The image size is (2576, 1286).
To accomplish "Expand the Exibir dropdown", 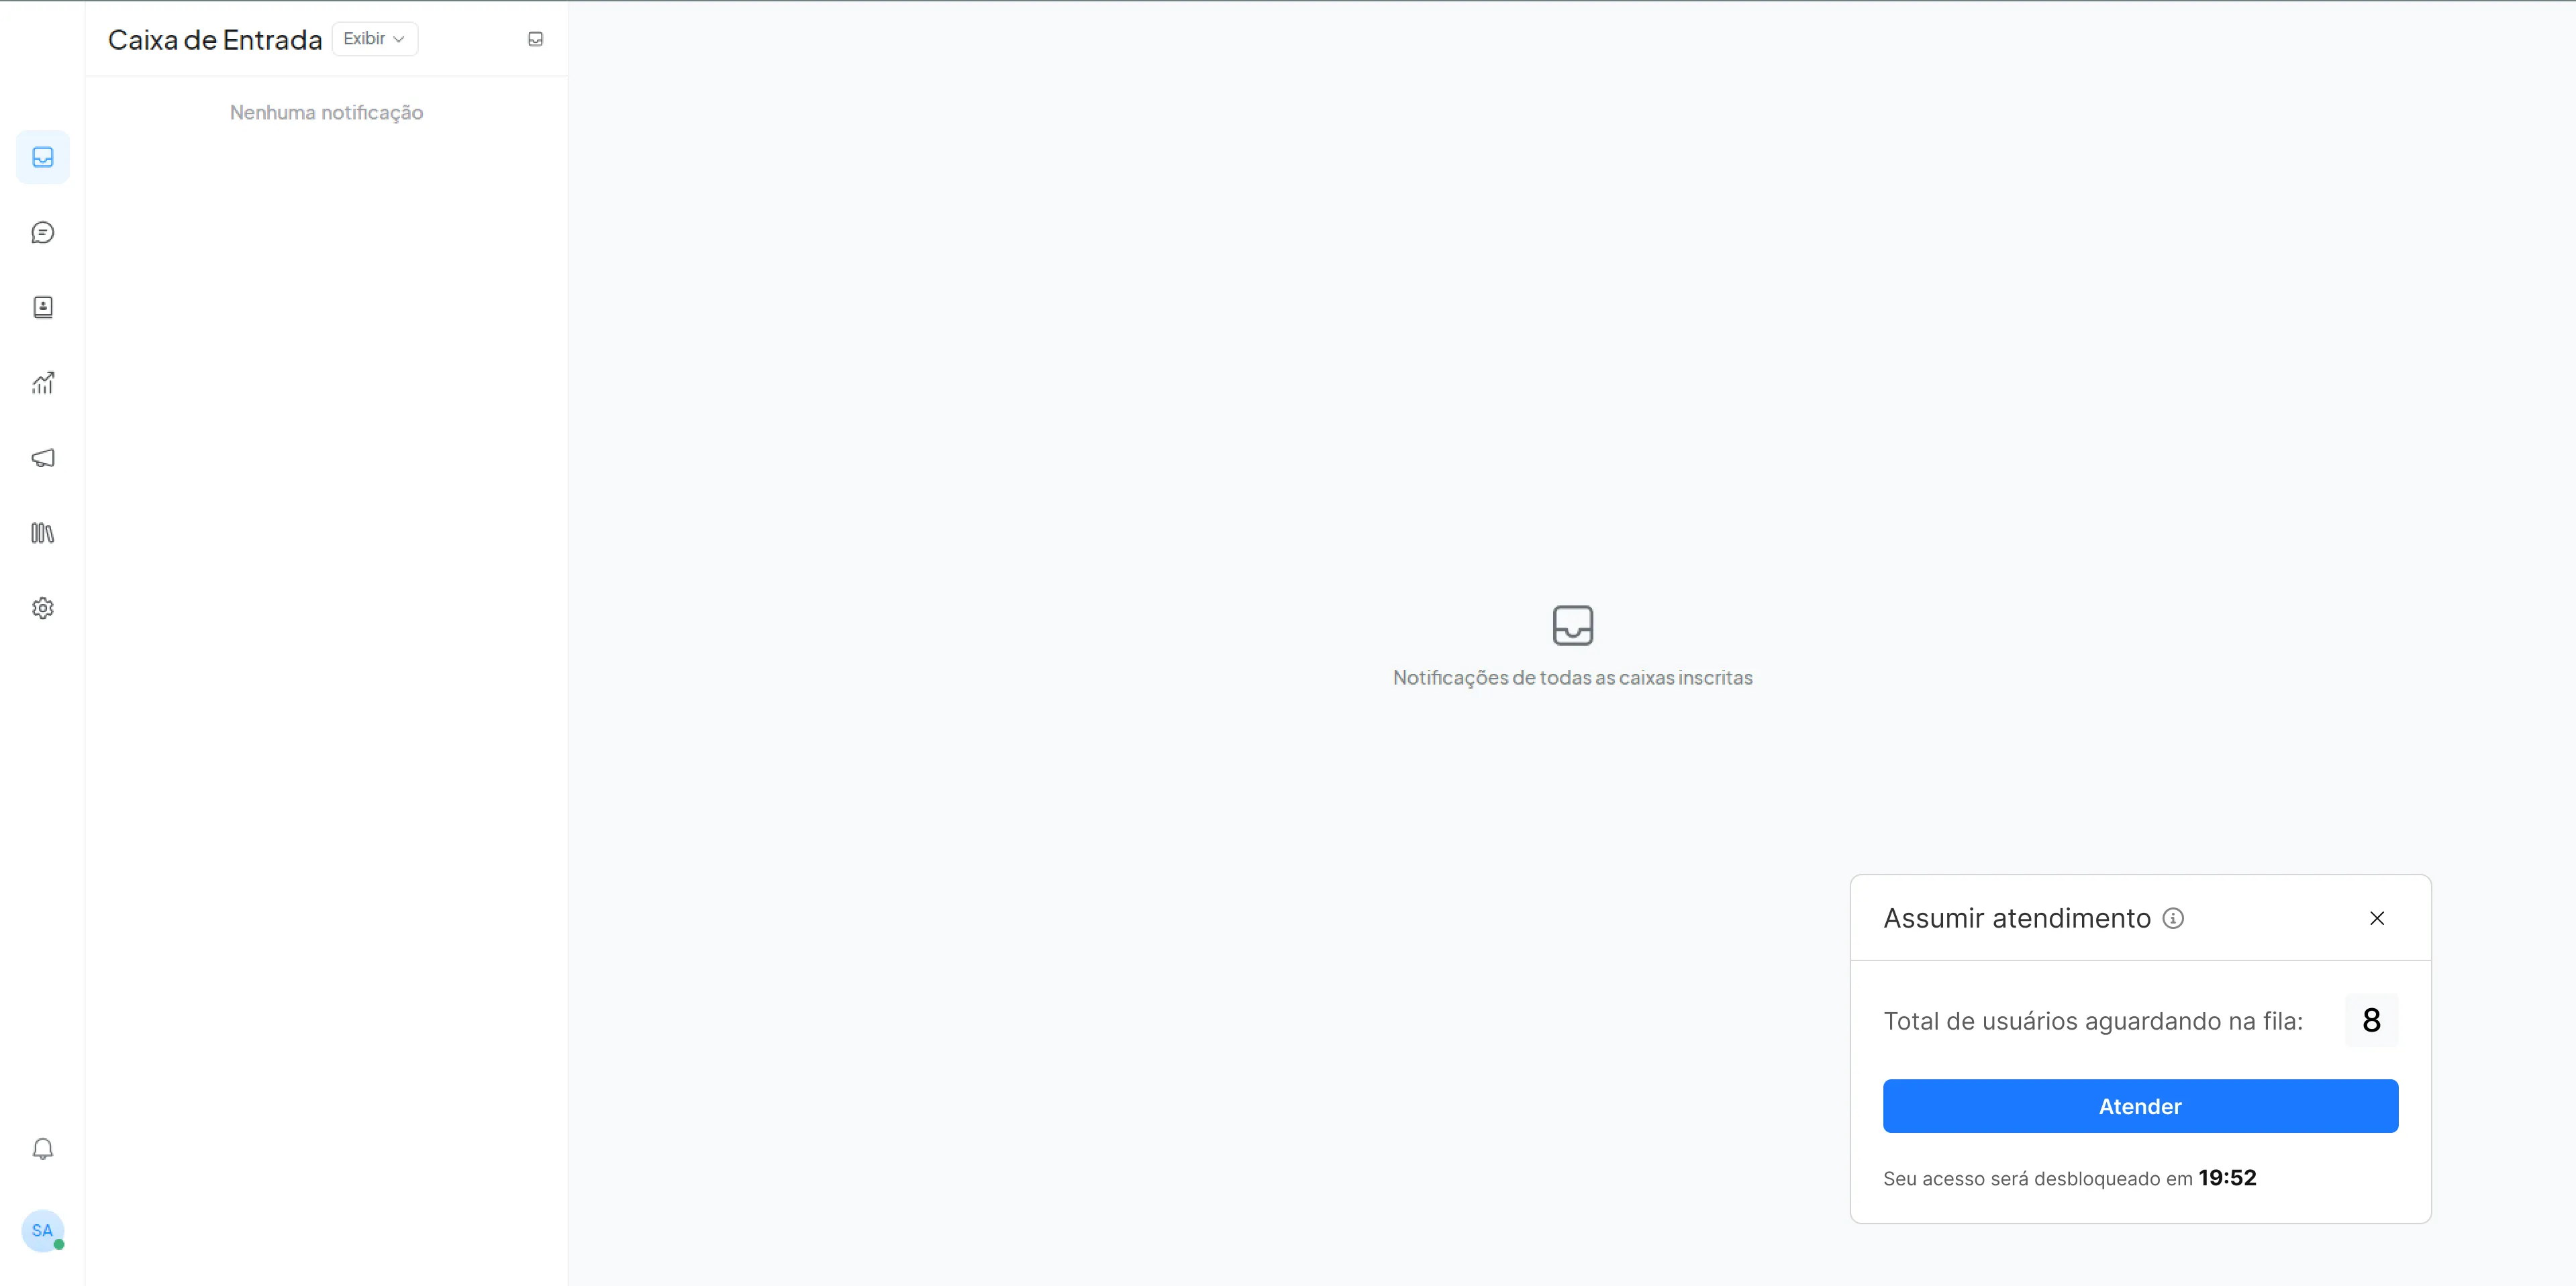I will tap(374, 39).
